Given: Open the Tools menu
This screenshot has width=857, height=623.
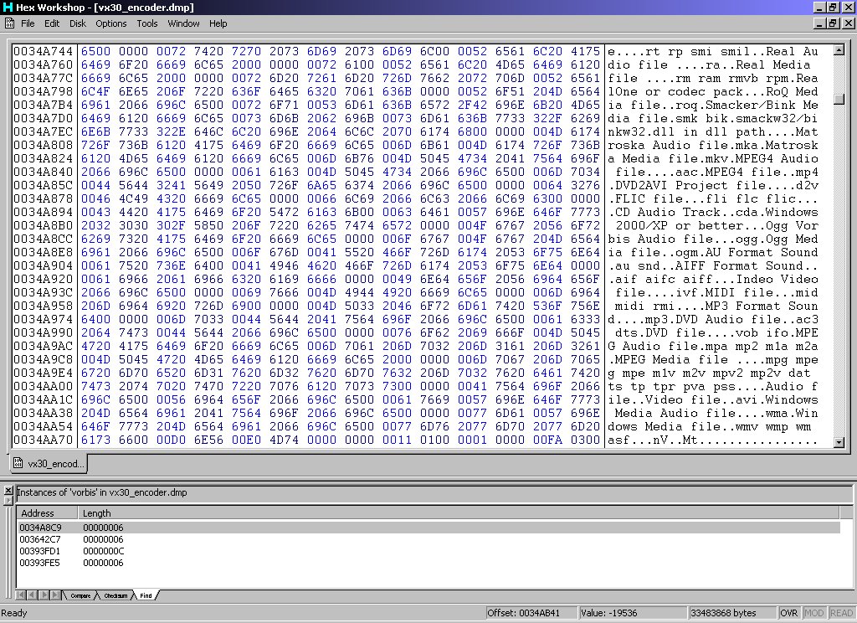Looking at the screenshot, I should [147, 23].
